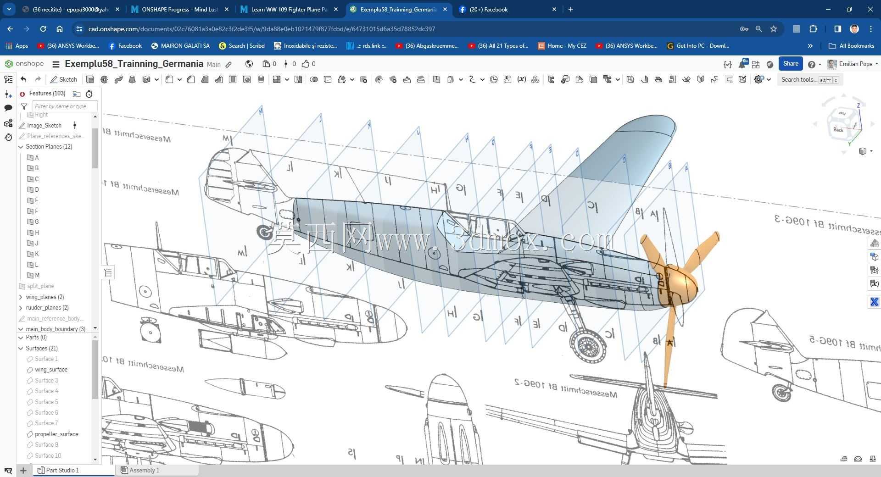Open the App Store icon

click(x=756, y=64)
